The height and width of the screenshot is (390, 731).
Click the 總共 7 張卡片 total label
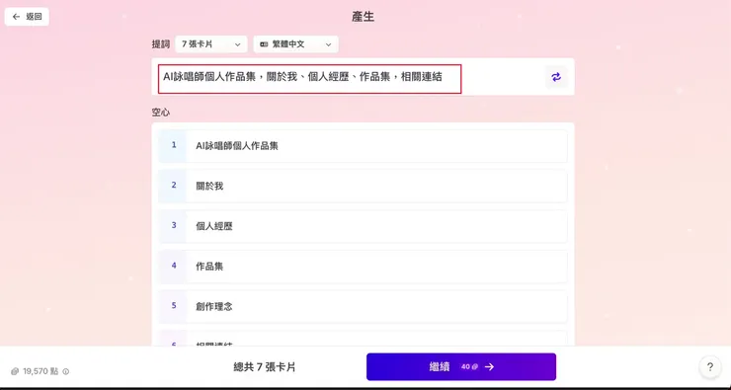tap(265, 367)
